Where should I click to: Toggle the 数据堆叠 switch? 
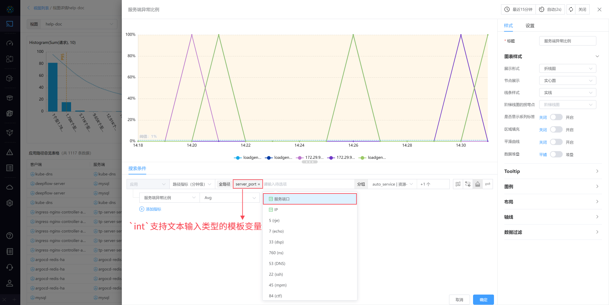[556, 154]
